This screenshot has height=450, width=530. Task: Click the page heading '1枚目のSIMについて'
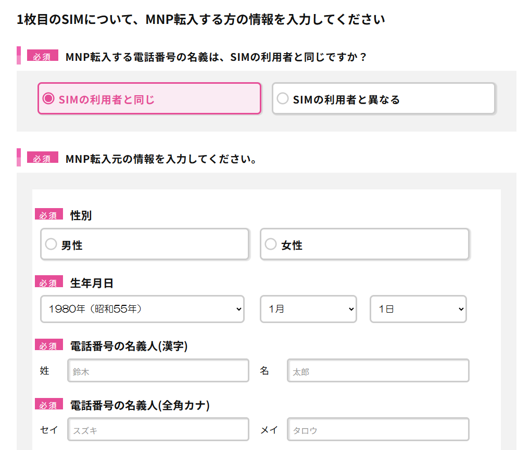pos(200,20)
